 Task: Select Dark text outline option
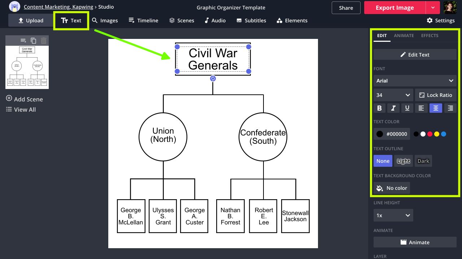click(423, 161)
